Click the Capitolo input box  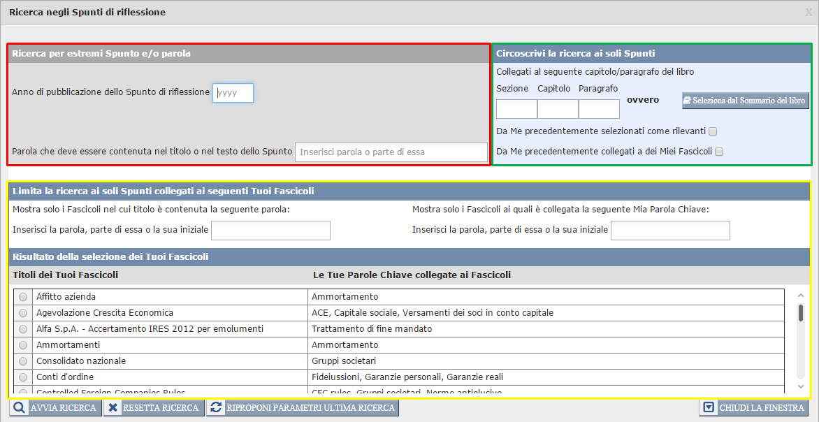(x=558, y=109)
